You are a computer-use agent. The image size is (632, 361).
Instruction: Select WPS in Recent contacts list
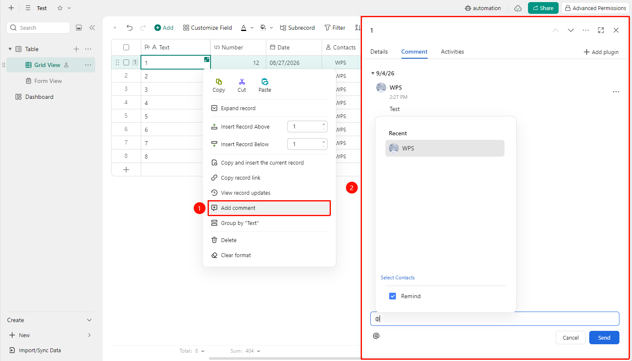445,148
